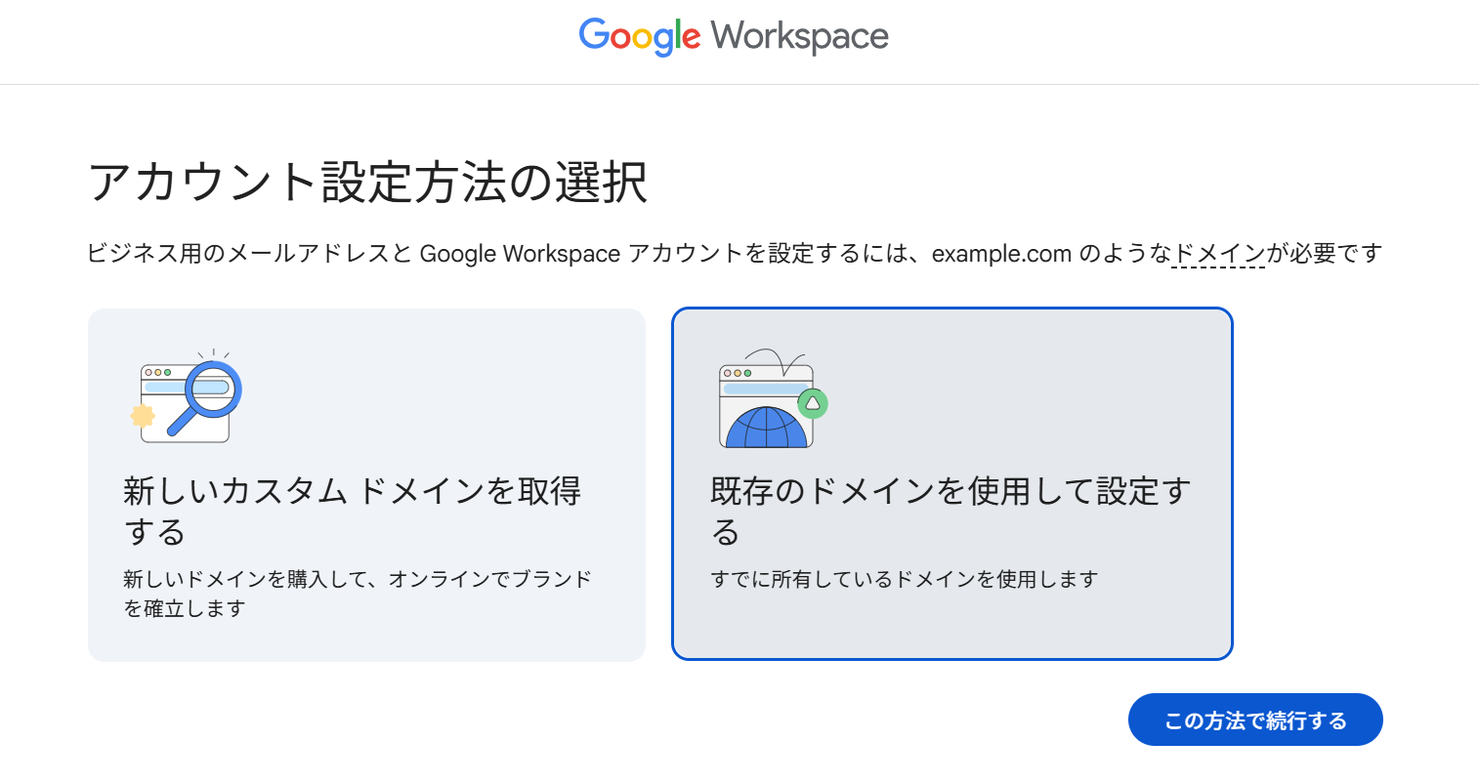The image size is (1479, 782).
Task: Click the browser window dots beside the magnifier
Action: (157, 372)
